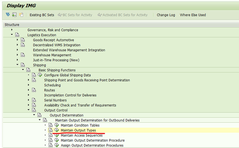Open documentation icon beside Warehouse Management

click(23, 55)
